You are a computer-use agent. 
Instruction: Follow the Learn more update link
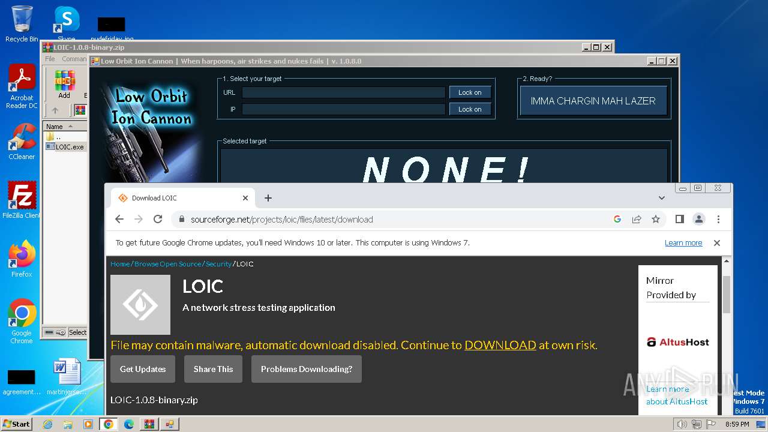coord(683,243)
